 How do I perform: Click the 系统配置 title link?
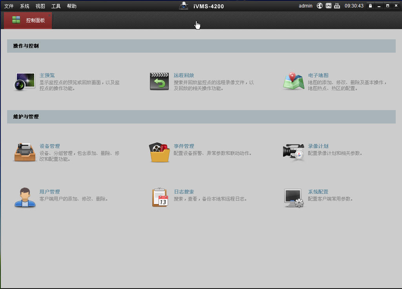318,191
